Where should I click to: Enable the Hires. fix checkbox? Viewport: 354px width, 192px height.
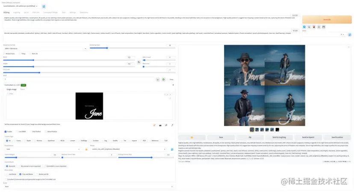pyautogui.click(x=30, y=54)
